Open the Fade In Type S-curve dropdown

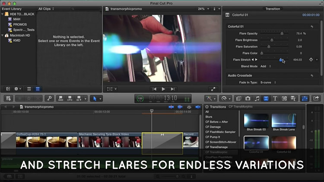(268, 82)
